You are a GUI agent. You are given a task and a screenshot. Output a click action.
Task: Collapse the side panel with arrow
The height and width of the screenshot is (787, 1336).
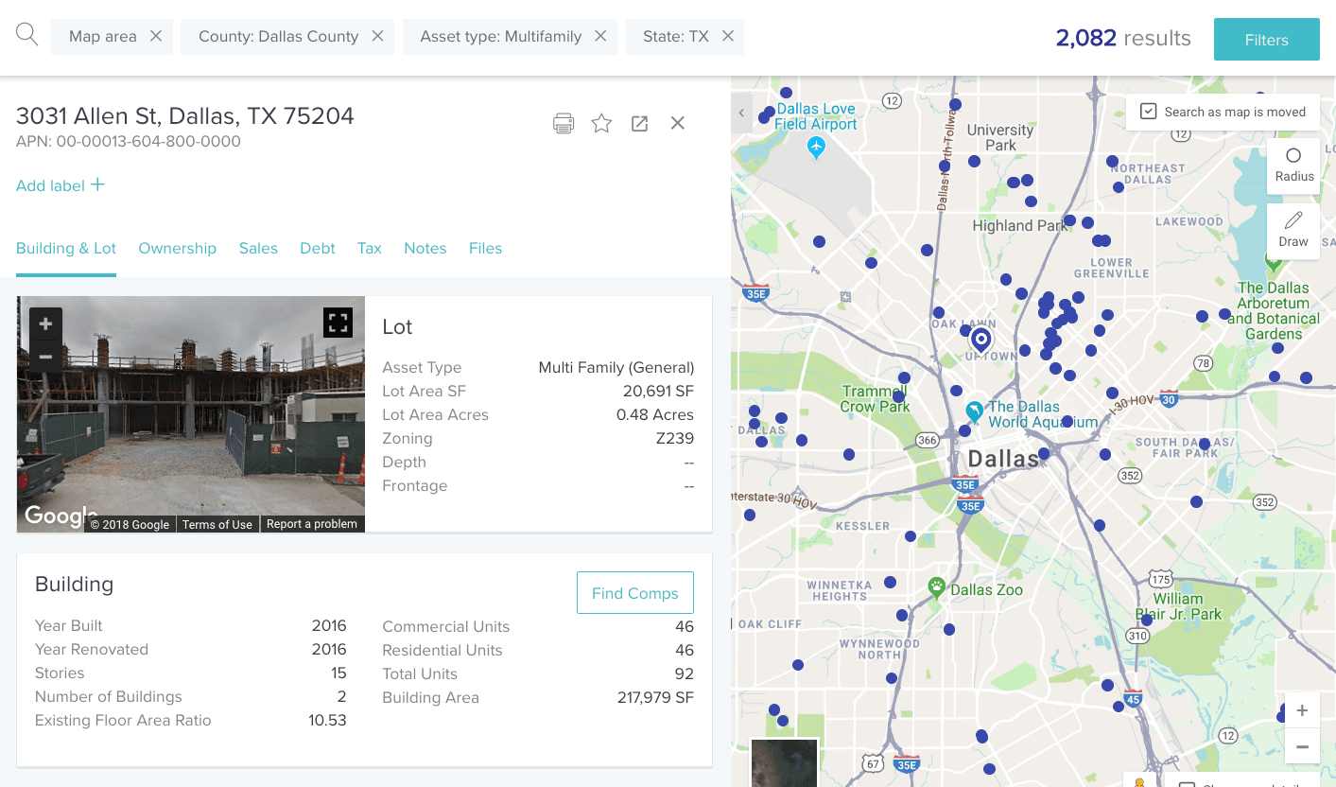pyautogui.click(x=741, y=113)
